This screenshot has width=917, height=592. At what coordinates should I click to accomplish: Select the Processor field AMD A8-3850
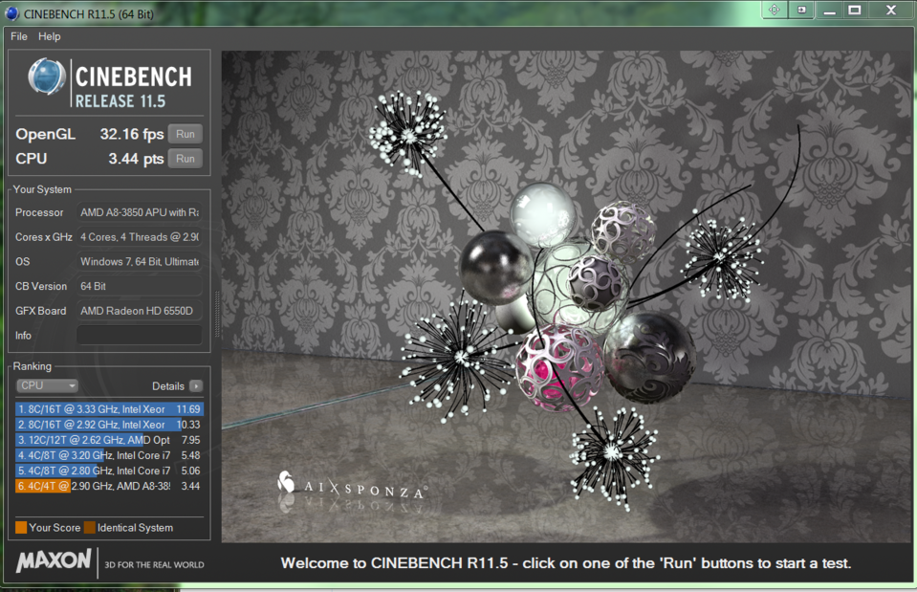pyautogui.click(x=140, y=212)
